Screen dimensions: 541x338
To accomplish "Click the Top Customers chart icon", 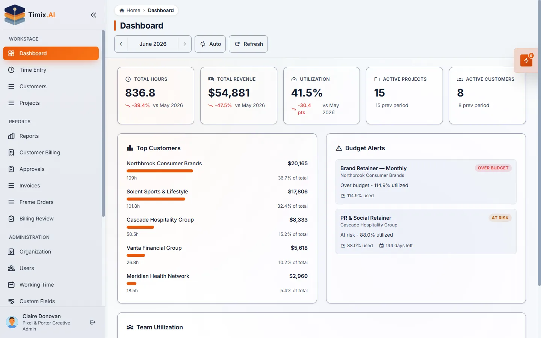I will click(x=130, y=148).
